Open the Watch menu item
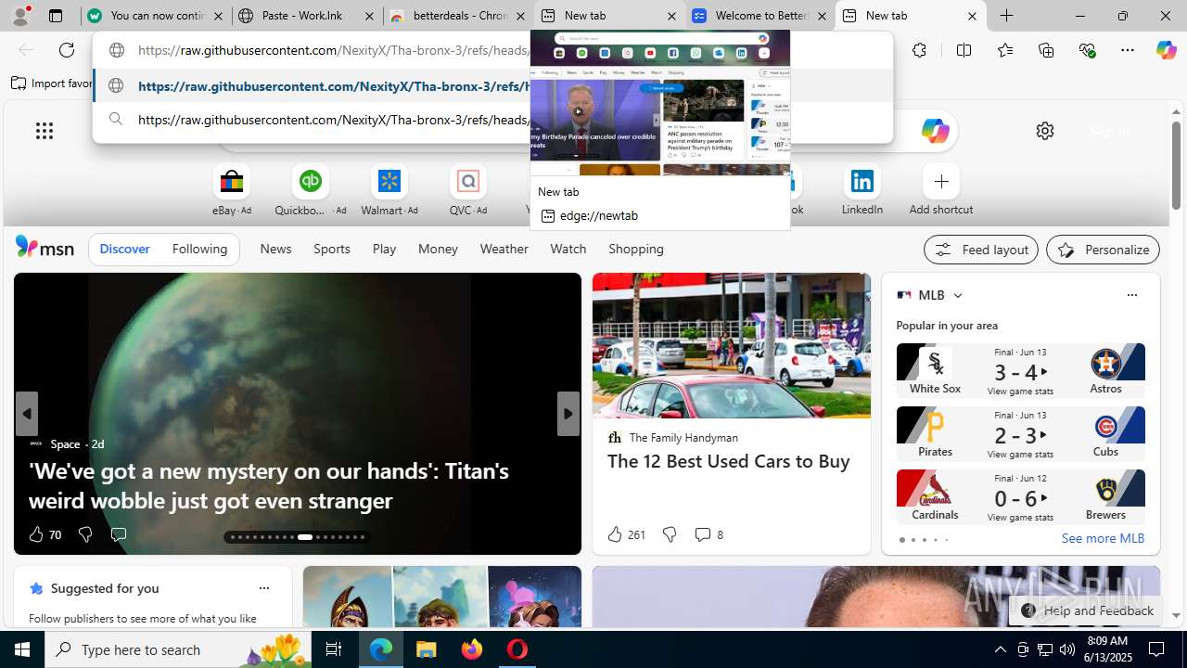Image resolution: width=1187 pixels, height=668 pixels. pos(568,249)
